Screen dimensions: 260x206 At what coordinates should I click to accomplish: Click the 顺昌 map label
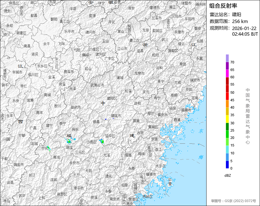[96, 122]
